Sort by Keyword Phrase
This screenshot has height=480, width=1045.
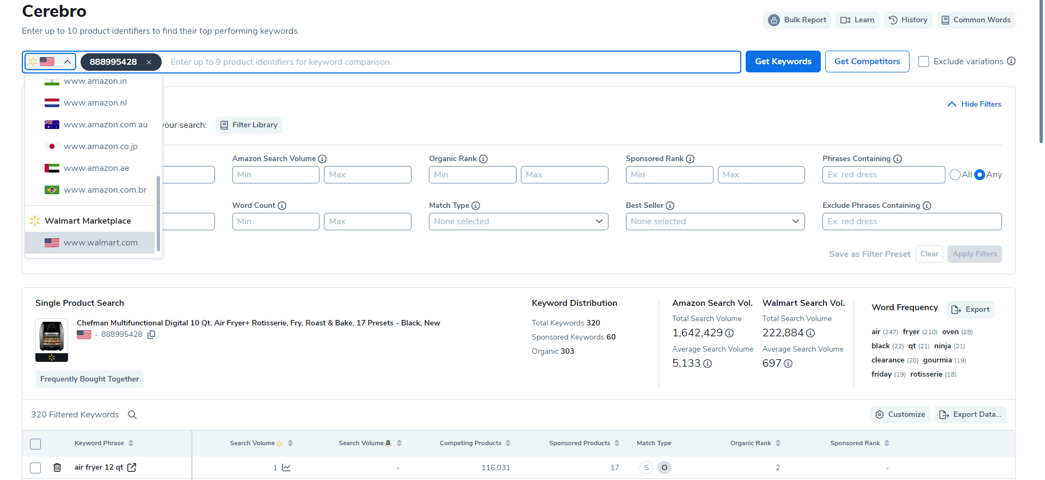tap(131, 444)
